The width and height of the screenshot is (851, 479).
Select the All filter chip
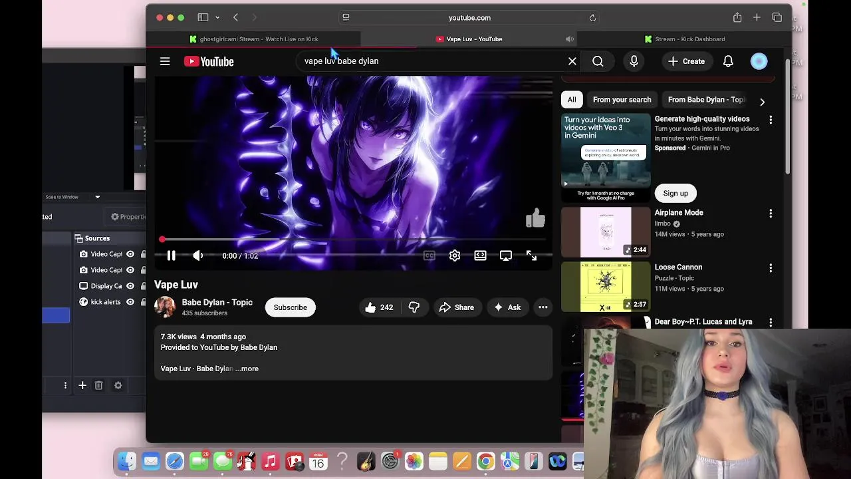572,100
